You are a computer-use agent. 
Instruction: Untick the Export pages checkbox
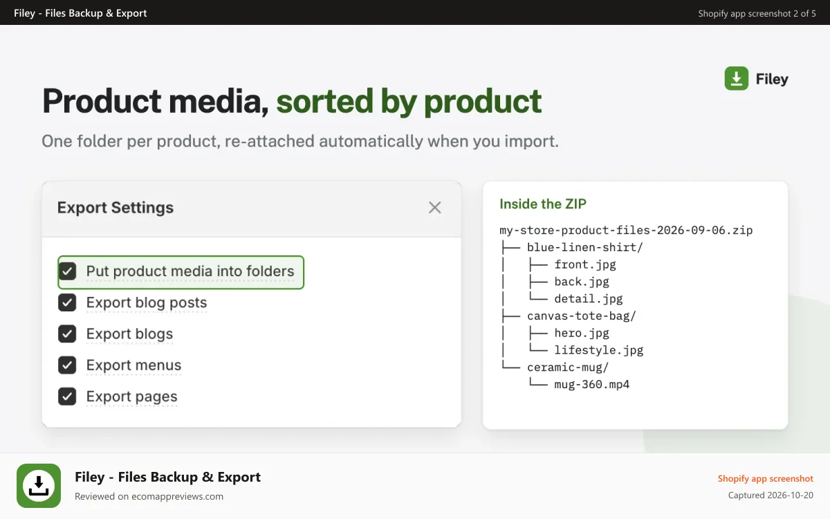pos(67,397)
